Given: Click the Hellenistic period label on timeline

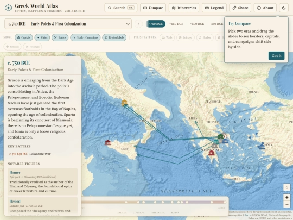Looking at the screenshot, I should coord(158,213).
